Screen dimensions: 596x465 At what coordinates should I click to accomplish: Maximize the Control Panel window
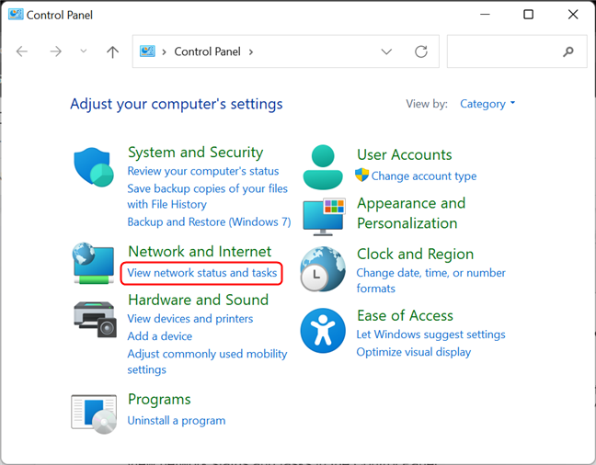click(528, 15)
